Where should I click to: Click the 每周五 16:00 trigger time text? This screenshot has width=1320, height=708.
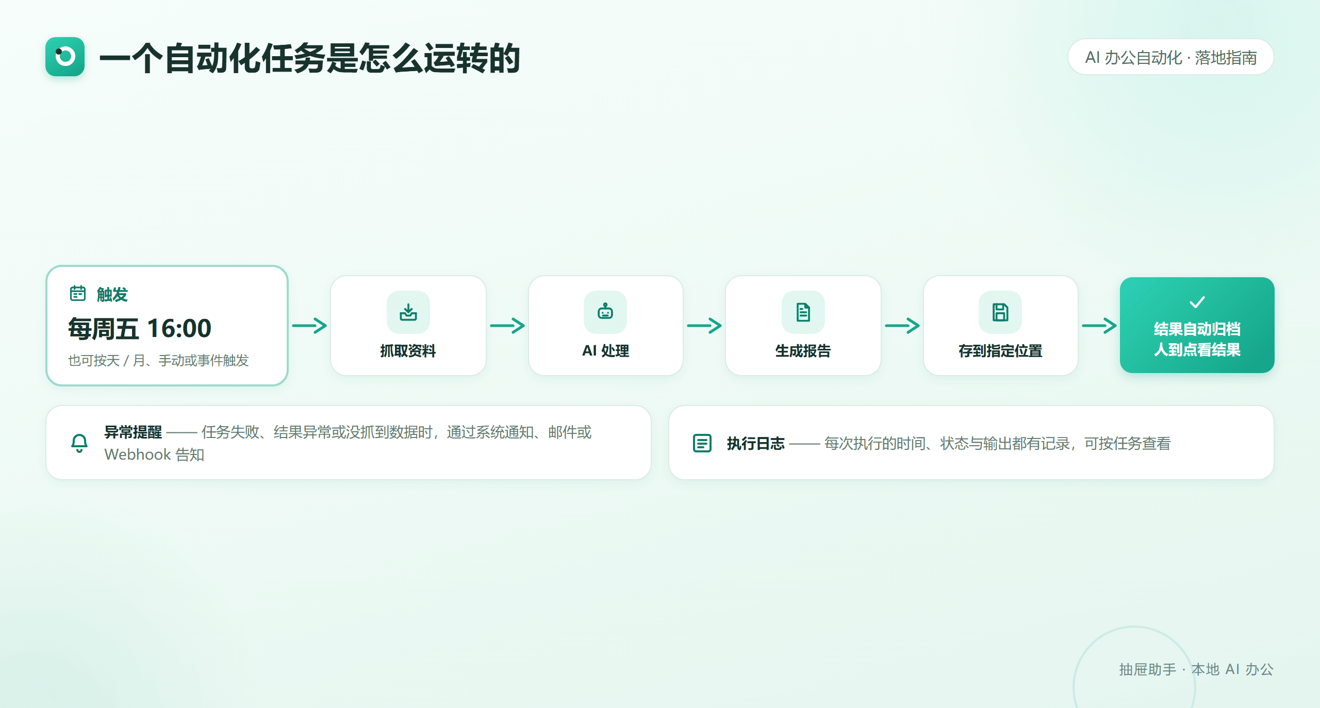click(140, 328)
